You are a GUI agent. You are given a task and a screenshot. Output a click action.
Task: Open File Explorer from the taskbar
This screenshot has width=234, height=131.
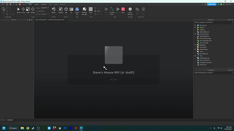(x=22, y=128)
